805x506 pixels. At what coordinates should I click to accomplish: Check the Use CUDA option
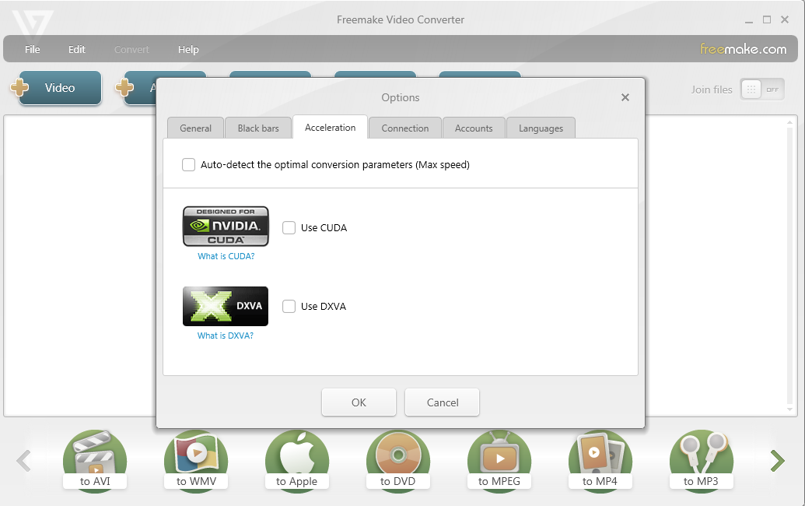click(x=289, y=228)
